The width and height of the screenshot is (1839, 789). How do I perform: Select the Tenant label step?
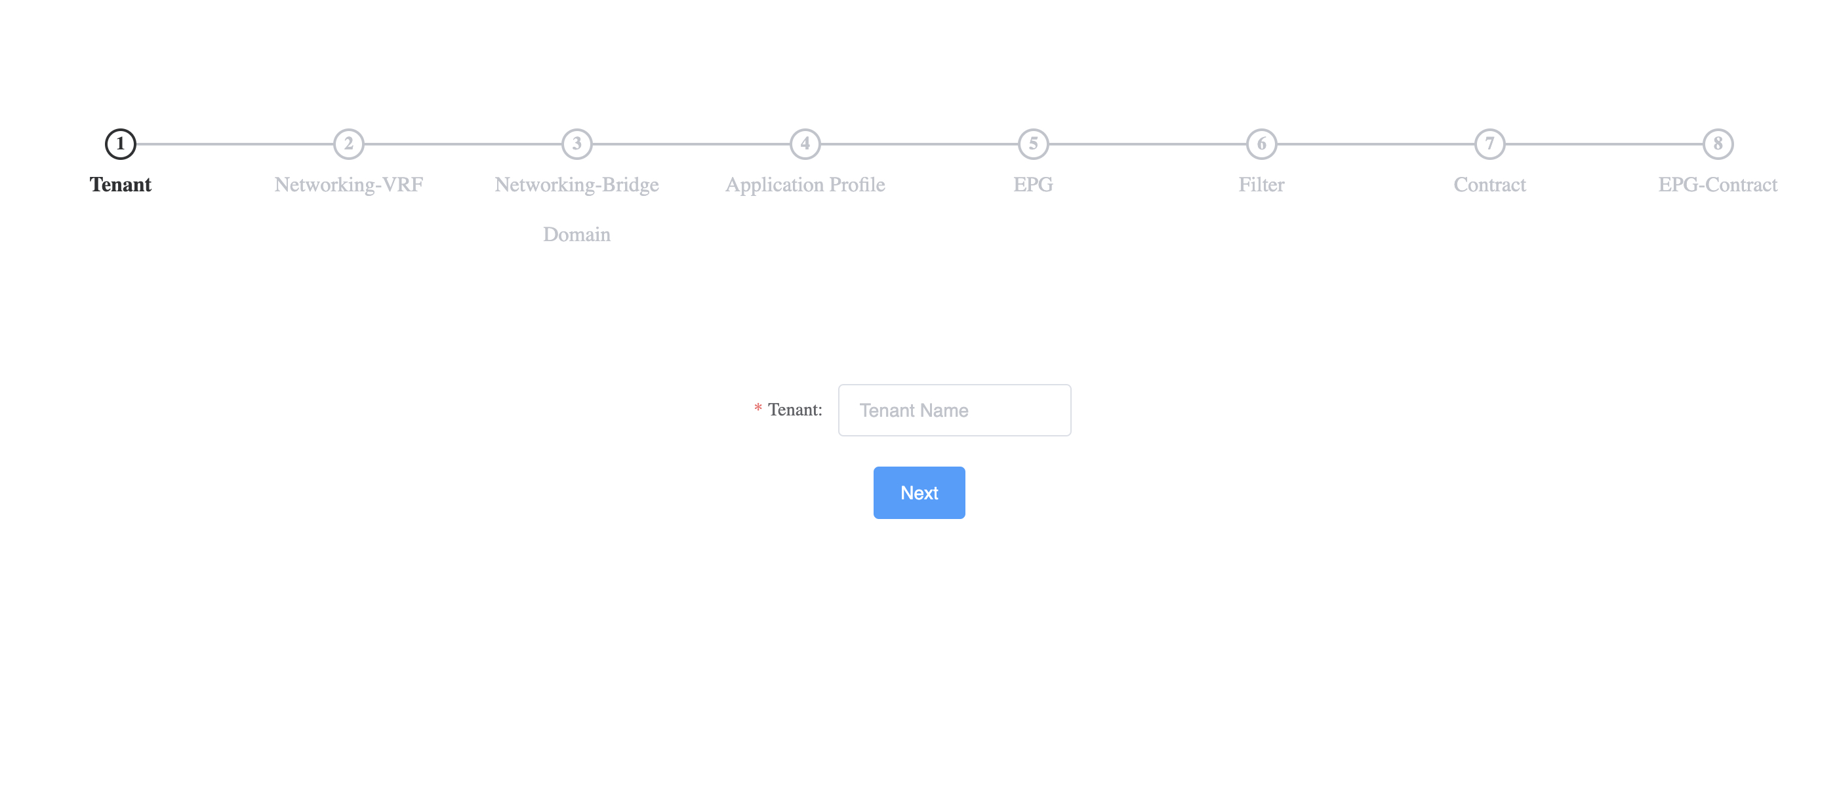(121, 184)
